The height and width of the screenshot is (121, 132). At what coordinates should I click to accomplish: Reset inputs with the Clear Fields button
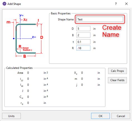point(118,80)
